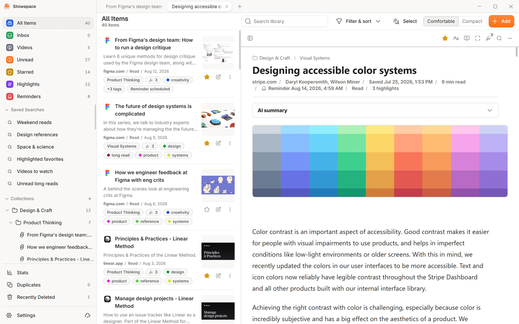Screen dimensions: 519x324
Task: Switch to Compact view
Action: (472, 21)
